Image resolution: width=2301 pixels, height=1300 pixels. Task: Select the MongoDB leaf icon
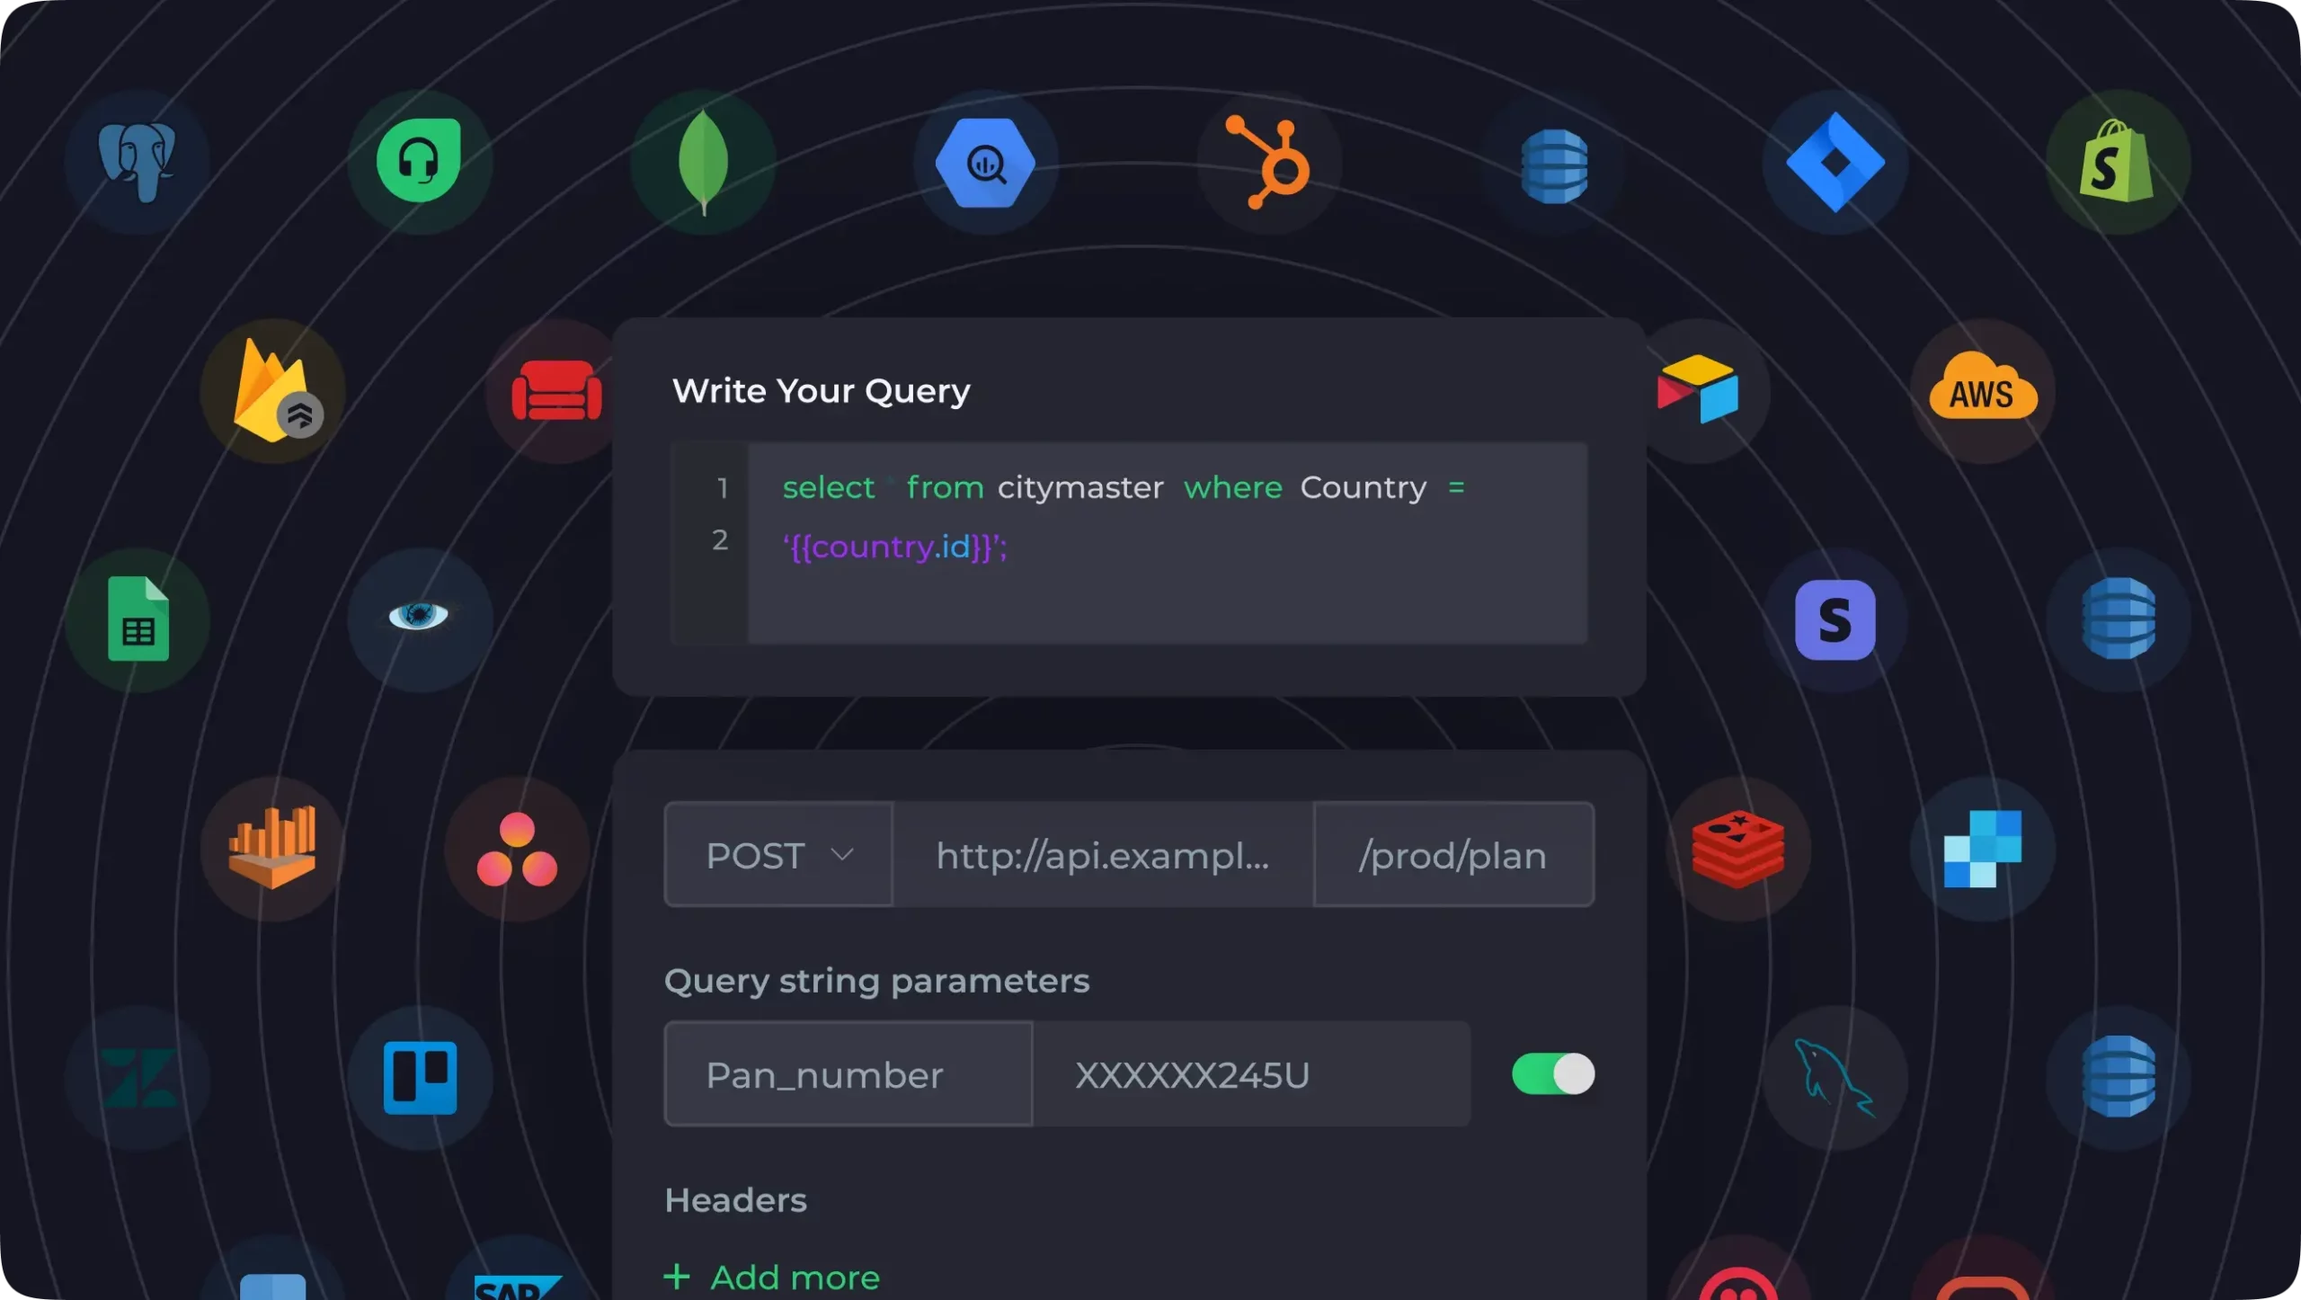[704, 163]
